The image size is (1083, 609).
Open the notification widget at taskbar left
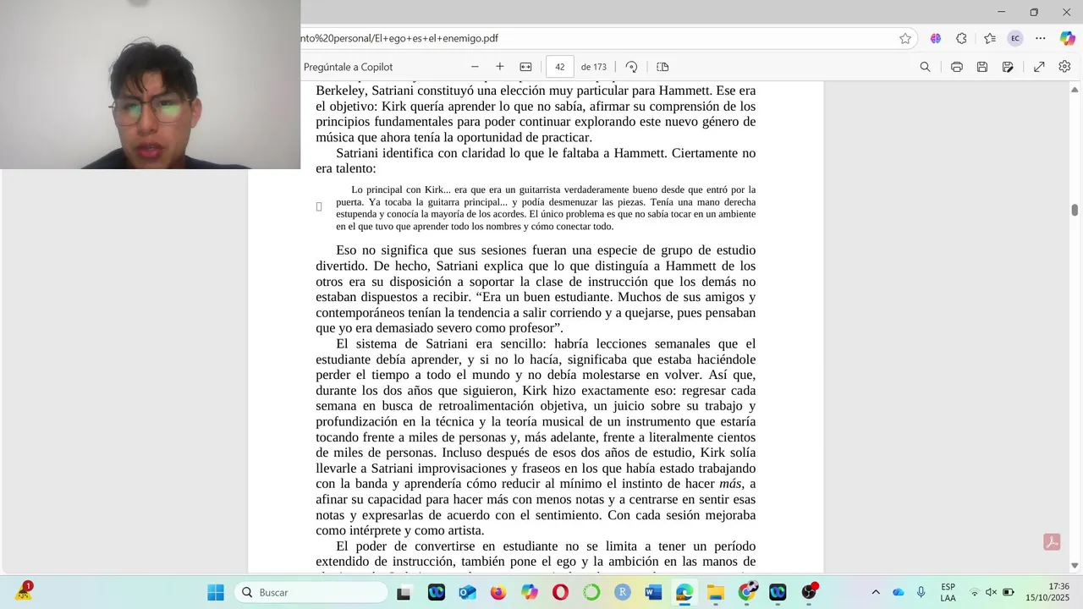coord(24,591)
